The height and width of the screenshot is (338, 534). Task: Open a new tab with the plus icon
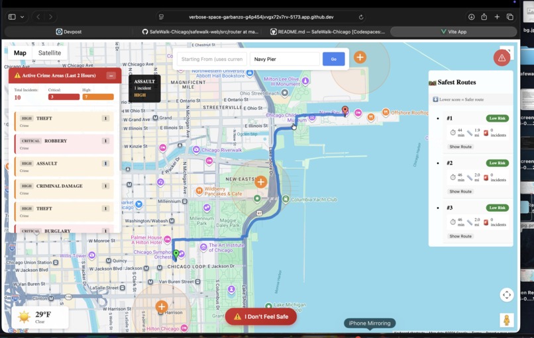(497, 17)
